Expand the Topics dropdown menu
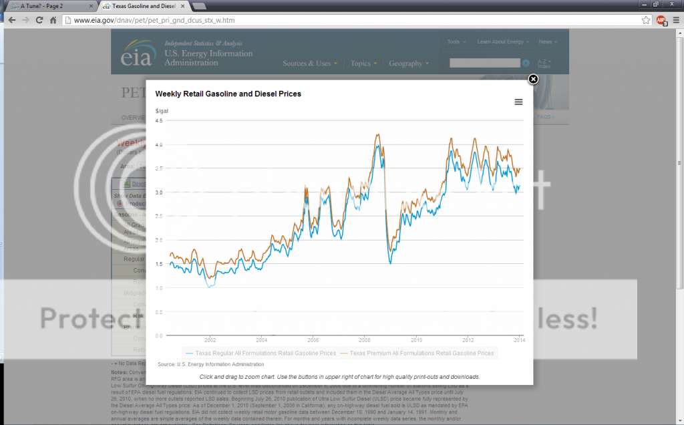Screen dimensions: 684x425 tap(364, 63)
